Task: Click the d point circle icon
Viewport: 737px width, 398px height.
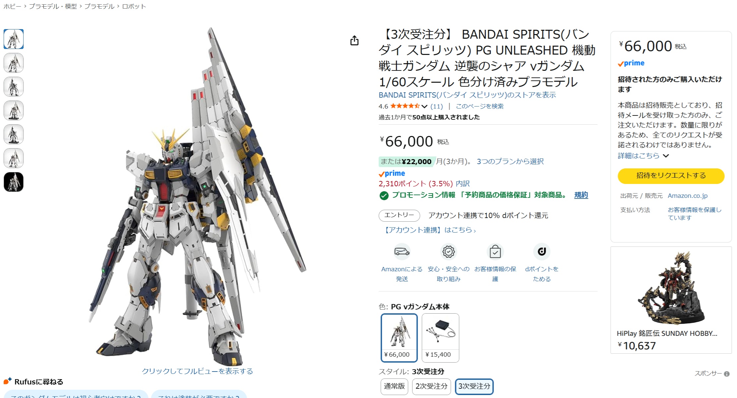Action: coord(542,252)
